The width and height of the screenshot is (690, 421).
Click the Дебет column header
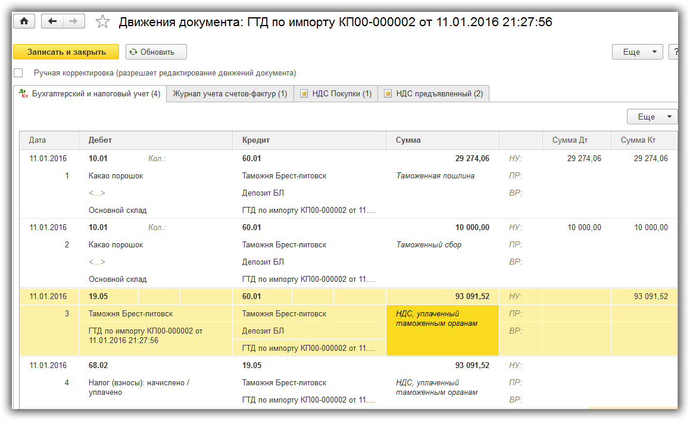pyautogui.click(x=100, y=140)
